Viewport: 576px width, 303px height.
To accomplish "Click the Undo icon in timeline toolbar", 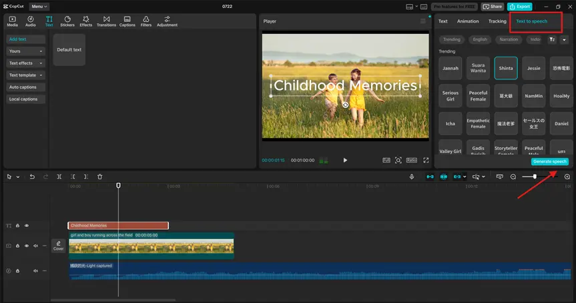I will pyautogui.click(x=32, y=176).
